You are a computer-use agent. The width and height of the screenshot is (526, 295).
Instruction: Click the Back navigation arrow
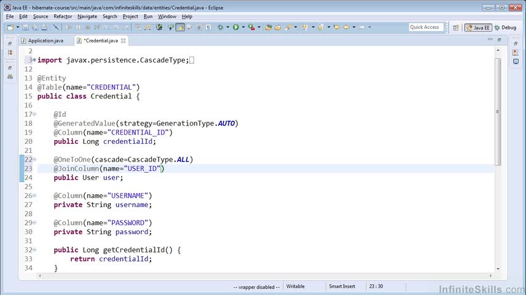347,27
